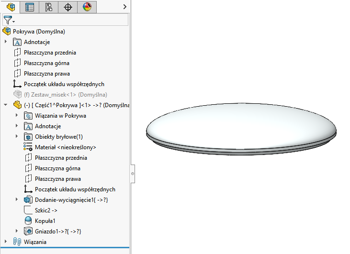Click the filter funnel dropdown

tap(9, 20)
